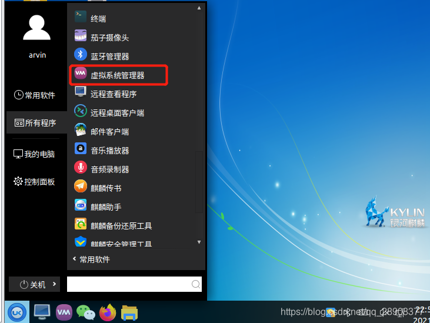Screen dimensions: 430x323
Task: Launch Cheese camera (茄子摄像头) icon
Action: point(81,36)
